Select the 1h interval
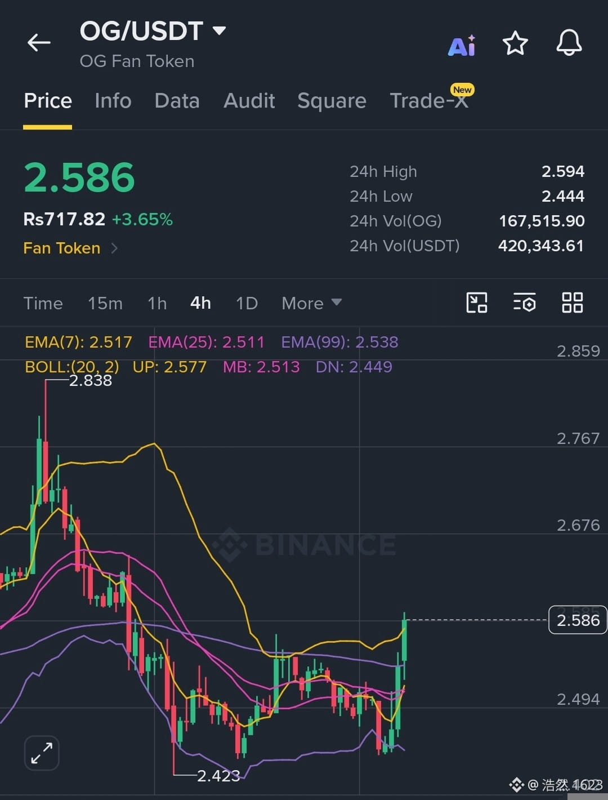This screenshot has width=608, height=800. (x=157, y=303)
